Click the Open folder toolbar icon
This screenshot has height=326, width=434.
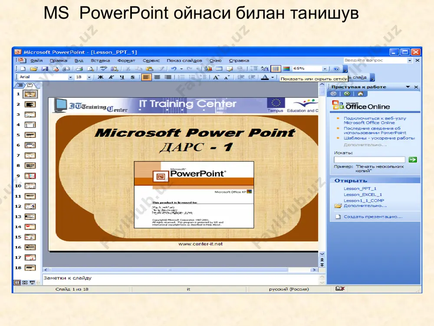click(34, 69)
